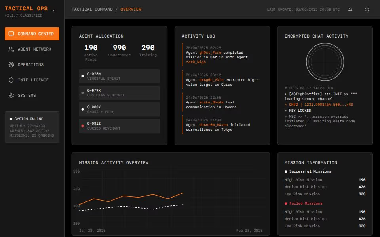Click the v2.1.7 CLASSIFIED version text
This screenshot has height=237, width=380.
point(23,15)
